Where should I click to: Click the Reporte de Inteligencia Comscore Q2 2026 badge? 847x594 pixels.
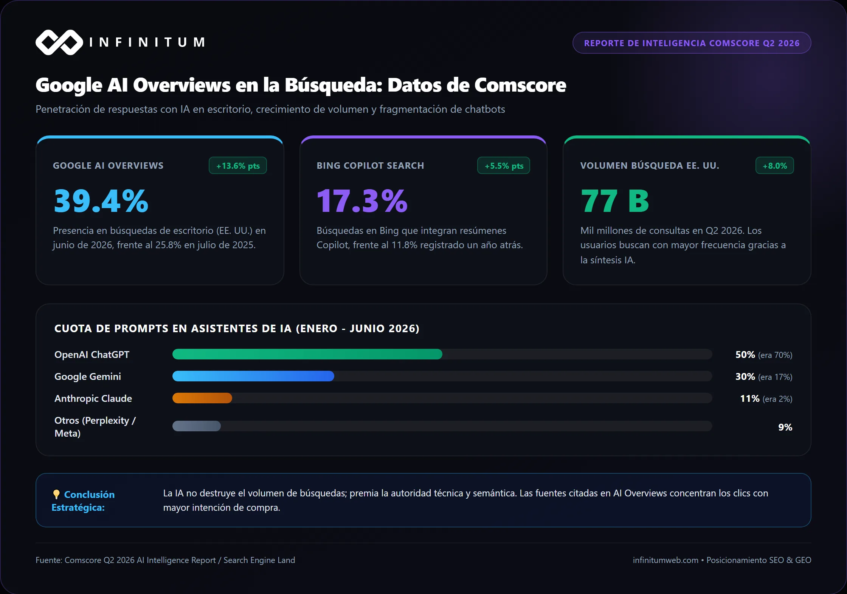692,43
